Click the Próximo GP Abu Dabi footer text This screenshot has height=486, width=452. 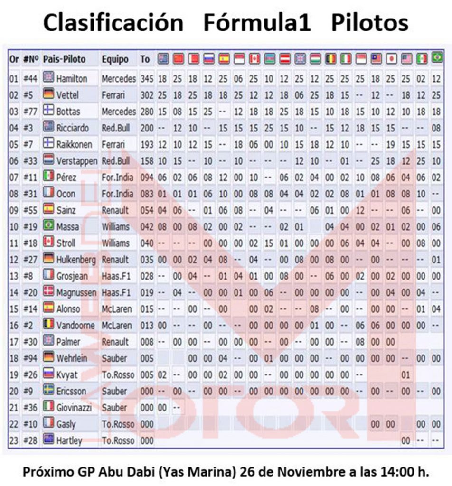click(226, 472)
